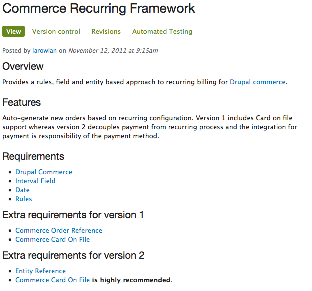Open the Drupal Commerce requirement link
The height and width of the screenshot is (291, 312).
tap(44, 172)
